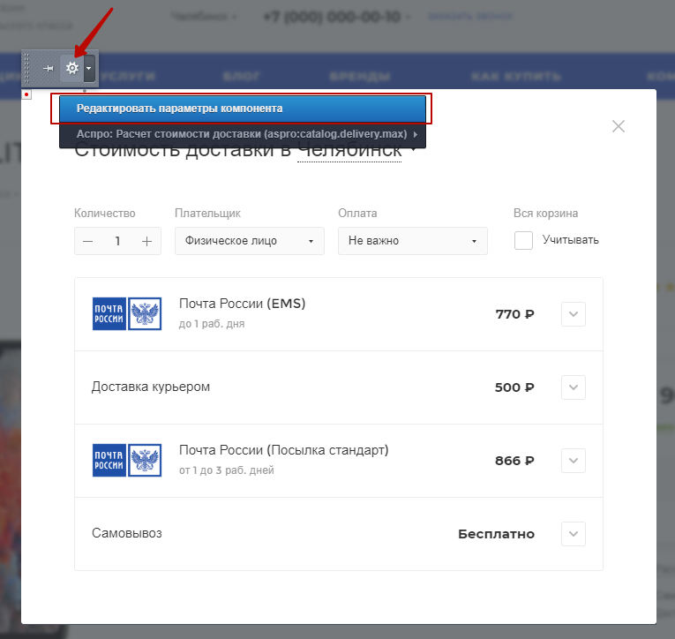Viewport: 675px width, 639px height.
Task: Close the delivery cost popup
Action: coord(619,126)
